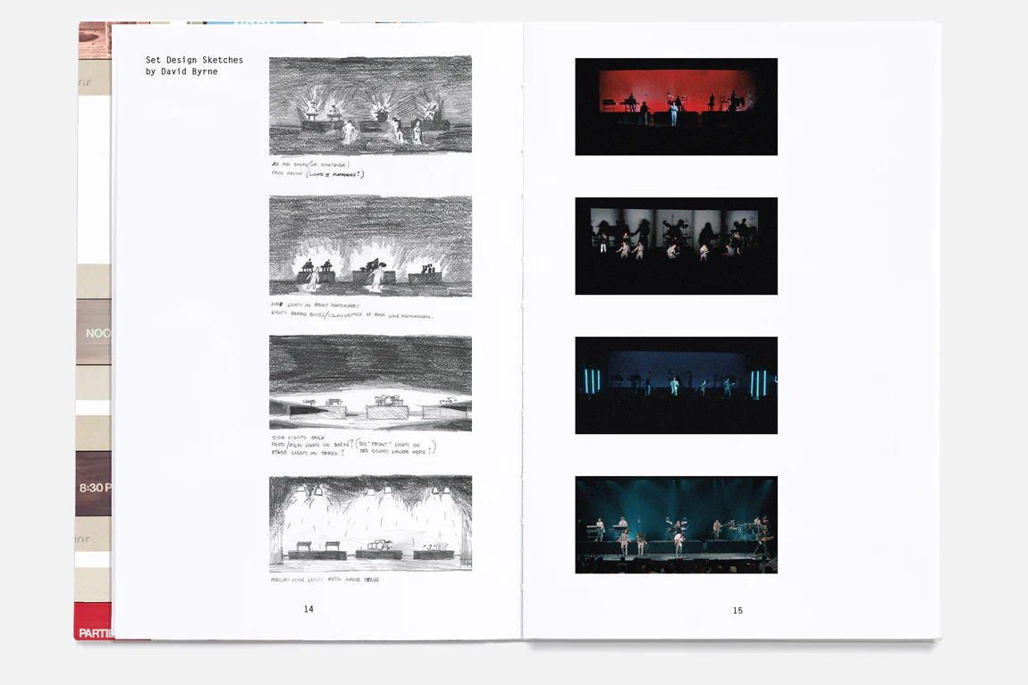
Task: Select the photo with large wall shadows
Action: point(676,246)
